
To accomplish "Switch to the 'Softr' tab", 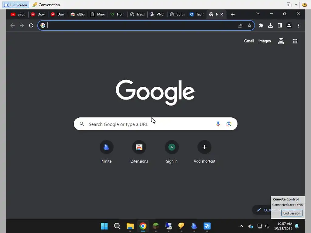I will 177,14.
